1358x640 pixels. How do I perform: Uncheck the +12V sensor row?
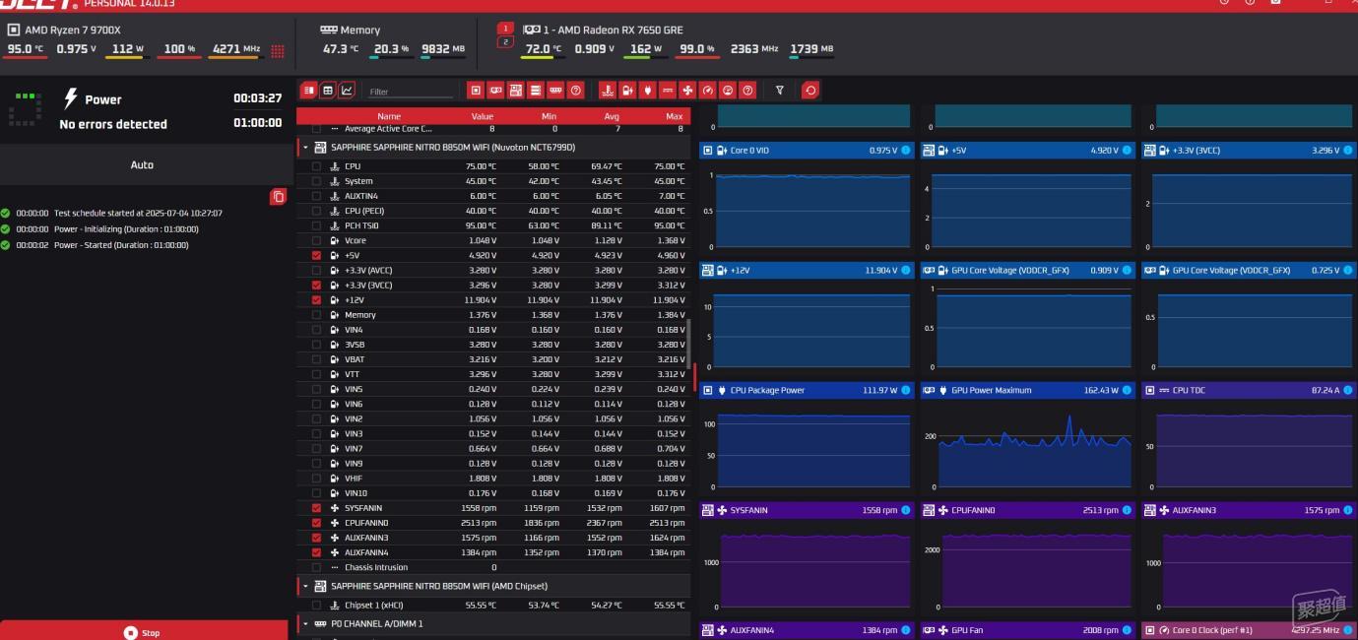tap(316, 300)
